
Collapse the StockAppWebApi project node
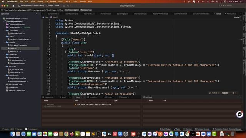pos(3,21)
